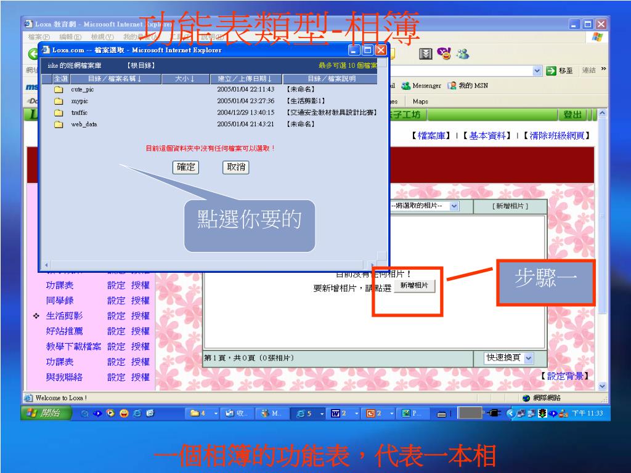Expand the » chevron beside 連結
This screenshot has height=473, width=631.
[x=603, y=69]
